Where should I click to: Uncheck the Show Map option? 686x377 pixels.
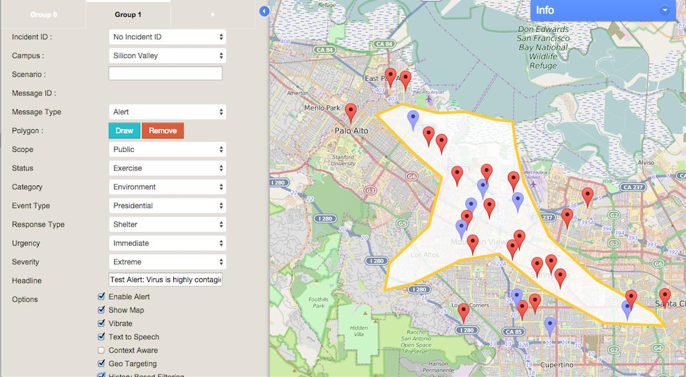[x=102, y=310]
